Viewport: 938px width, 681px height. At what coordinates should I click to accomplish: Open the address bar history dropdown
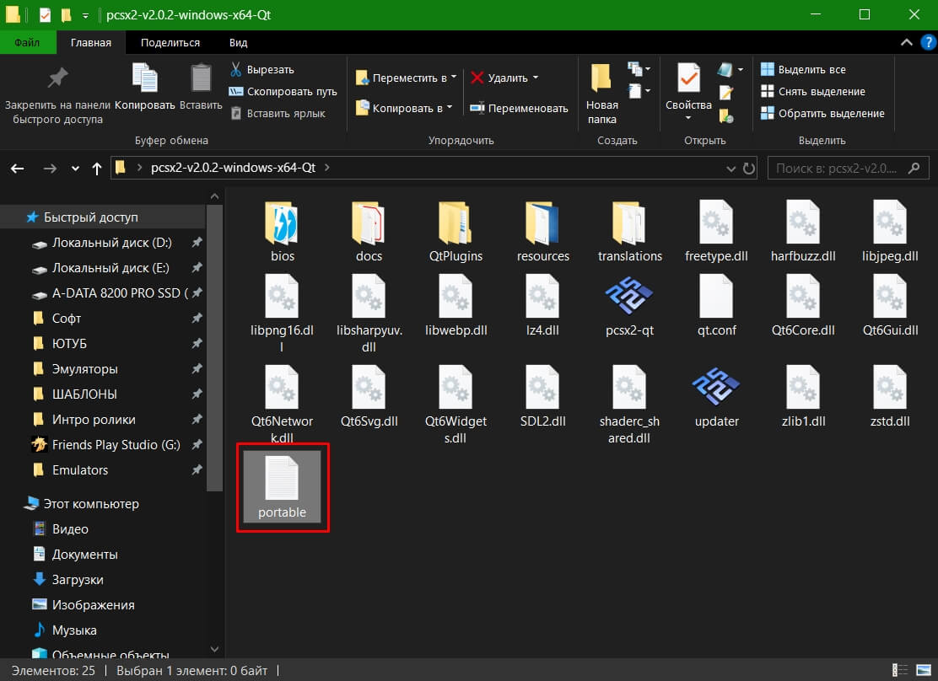pyautogui.click(x=730, y=169)
